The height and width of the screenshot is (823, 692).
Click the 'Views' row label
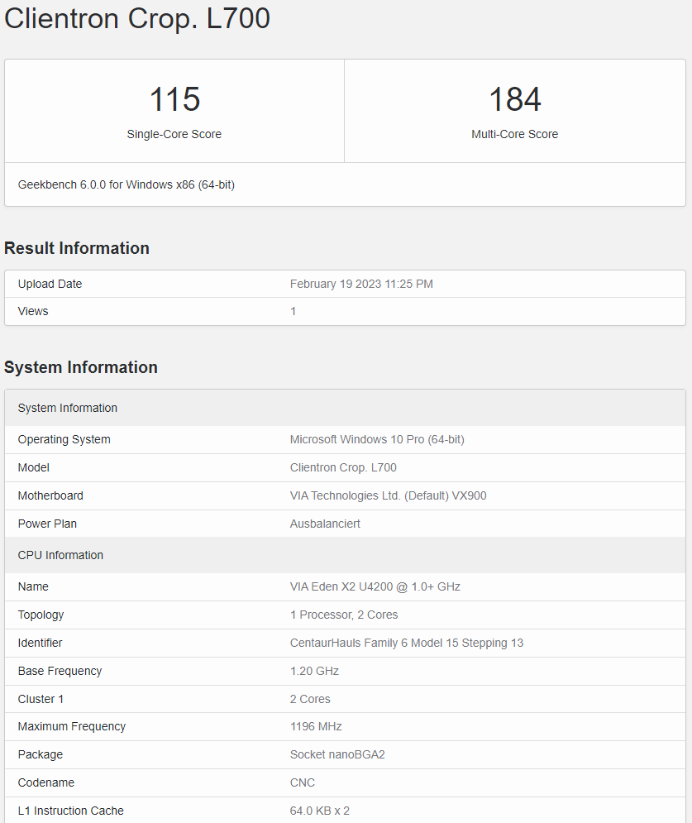point(33,311)
